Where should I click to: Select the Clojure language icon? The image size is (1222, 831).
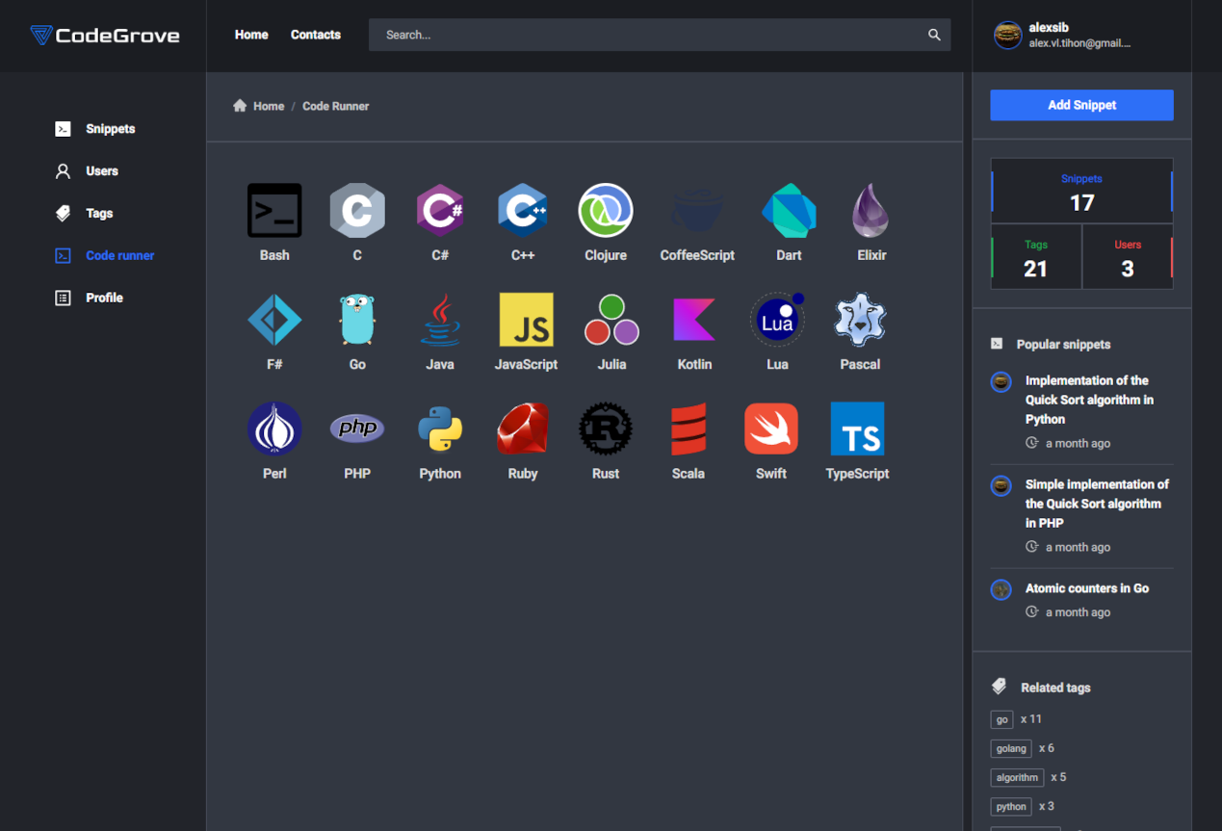tap(606, 210)
